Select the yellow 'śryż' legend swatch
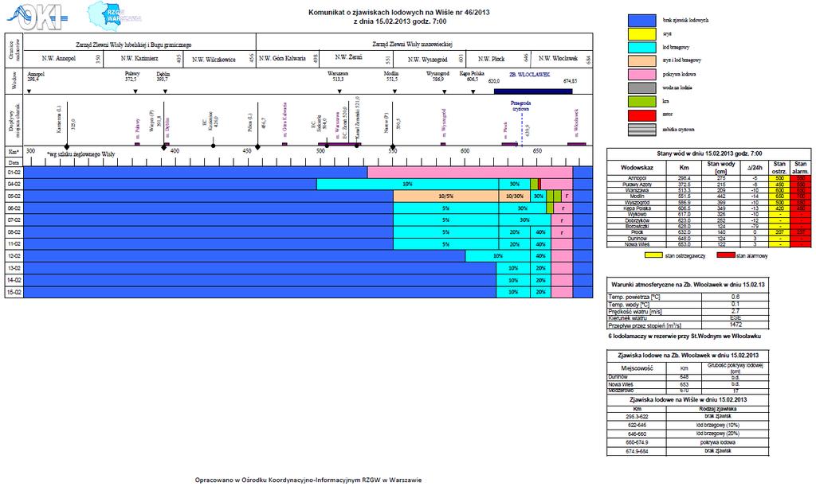This screenshot has height=486, width=816. click(x=641, y=33)
